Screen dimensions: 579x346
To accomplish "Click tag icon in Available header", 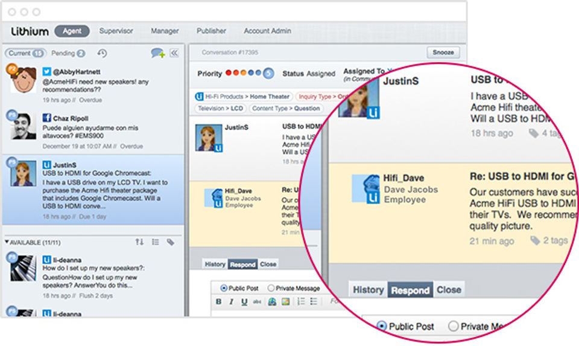I will 170,242.
